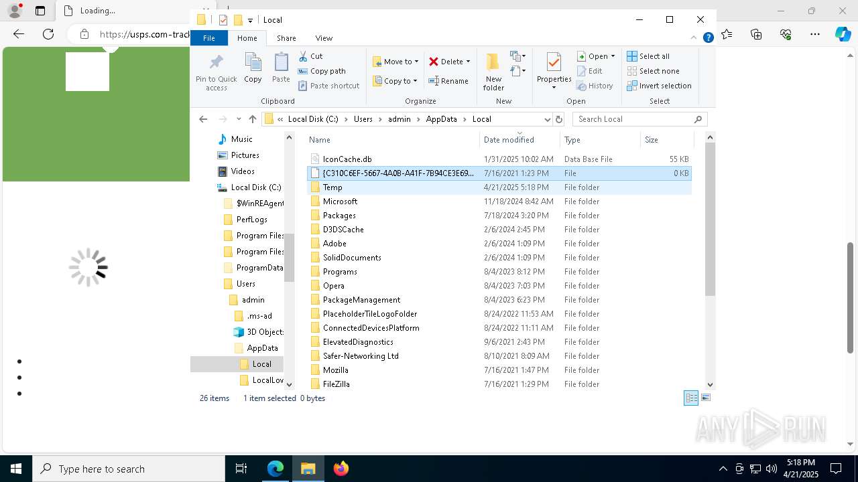Click the Copy ribbon button
The image size is (858, 482).
click(x=253, y=68)
